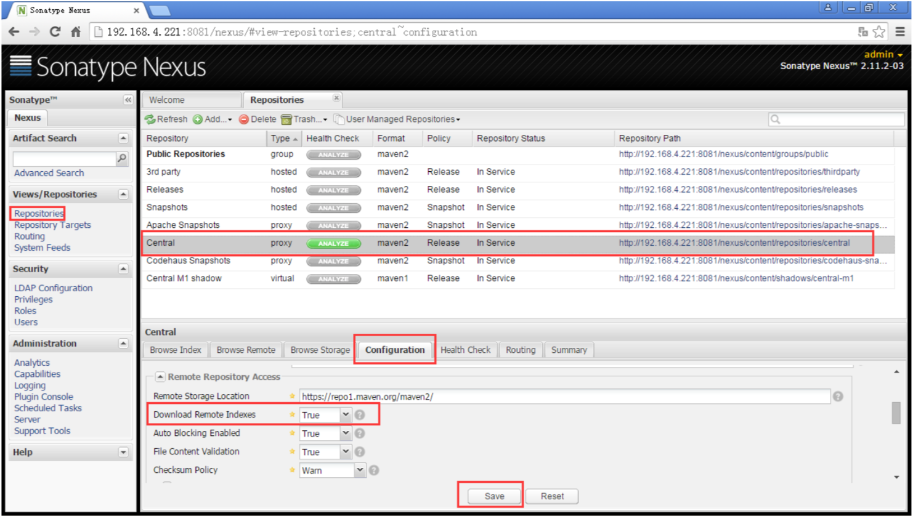The width and height of the screenshot is (913, 516).
Task: Collapse Remote Repository Access section
Action: (160, 377)
